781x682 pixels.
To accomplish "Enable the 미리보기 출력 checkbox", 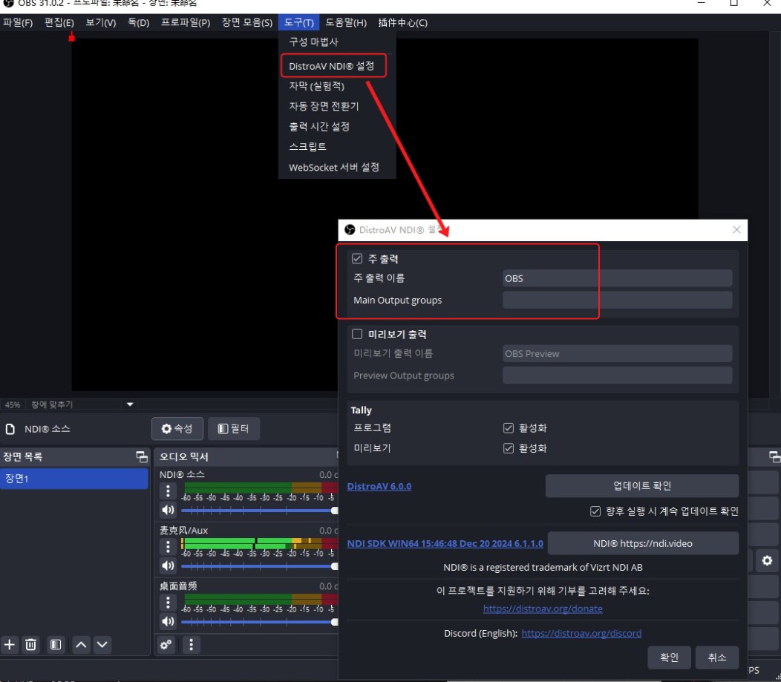I will point(357,334).
